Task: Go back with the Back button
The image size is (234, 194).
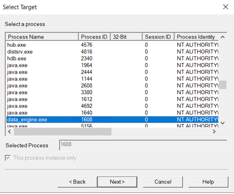Action: 77,182
